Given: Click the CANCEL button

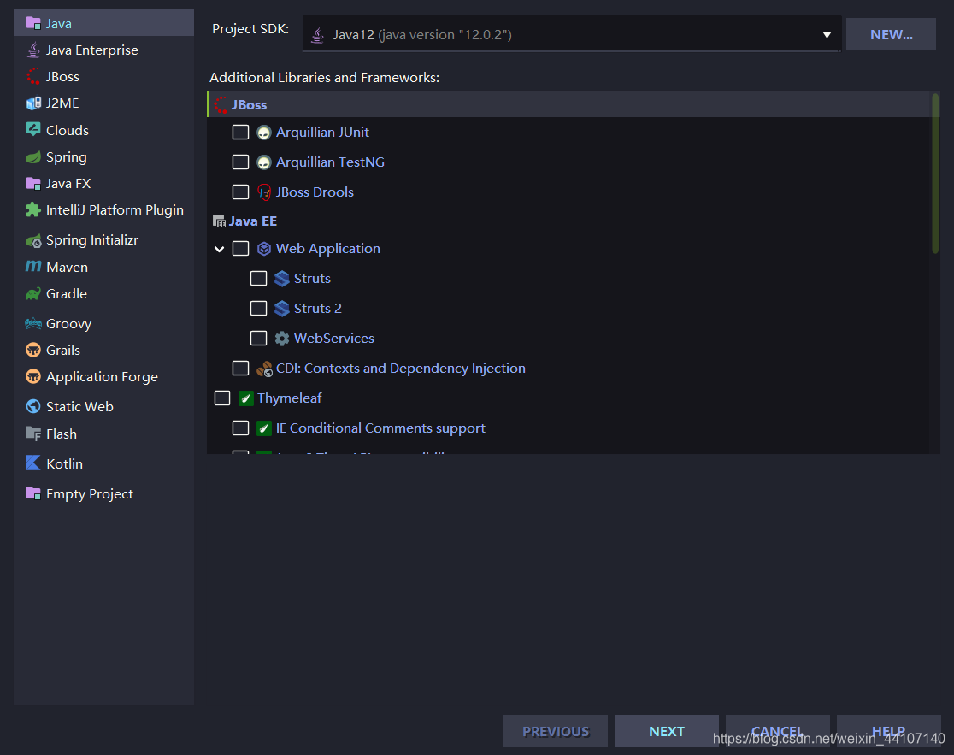Looking at the screenshot, I should click(778, 731).
